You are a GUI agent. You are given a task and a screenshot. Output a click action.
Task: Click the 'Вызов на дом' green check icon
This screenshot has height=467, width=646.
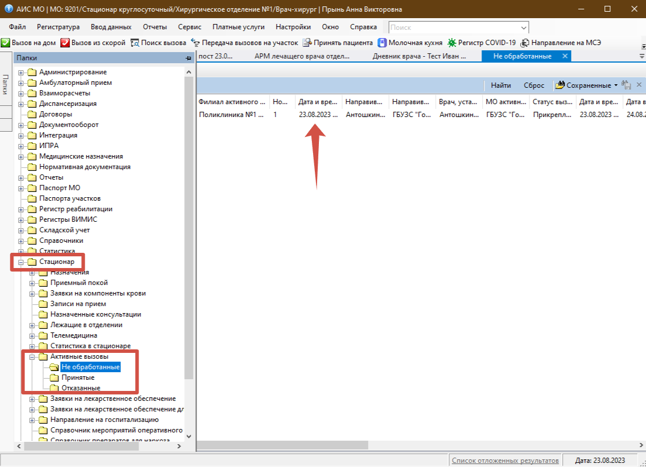pos(5,43)
